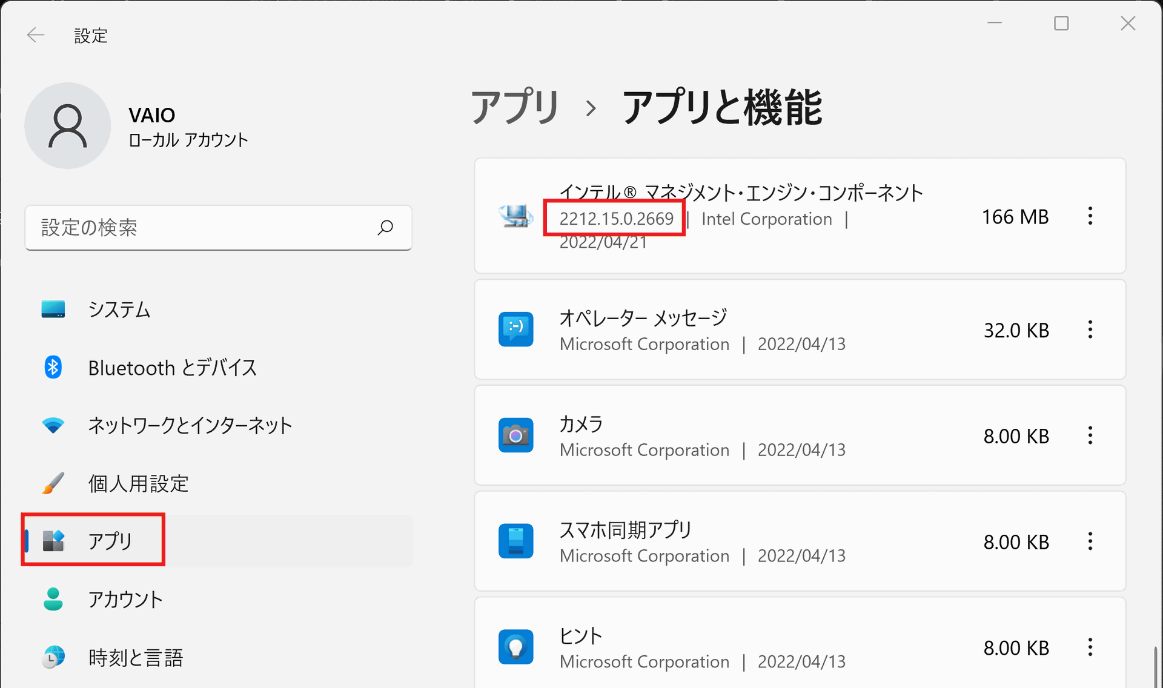
Task: Open more options for カメラ app
Action: pyautogui.click(x=1090, y=435)
